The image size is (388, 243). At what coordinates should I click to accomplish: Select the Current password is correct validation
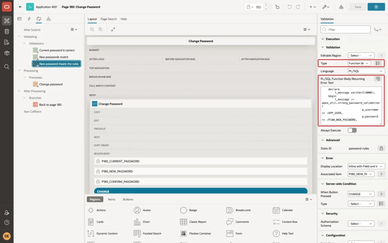click(x=57, y=50)
